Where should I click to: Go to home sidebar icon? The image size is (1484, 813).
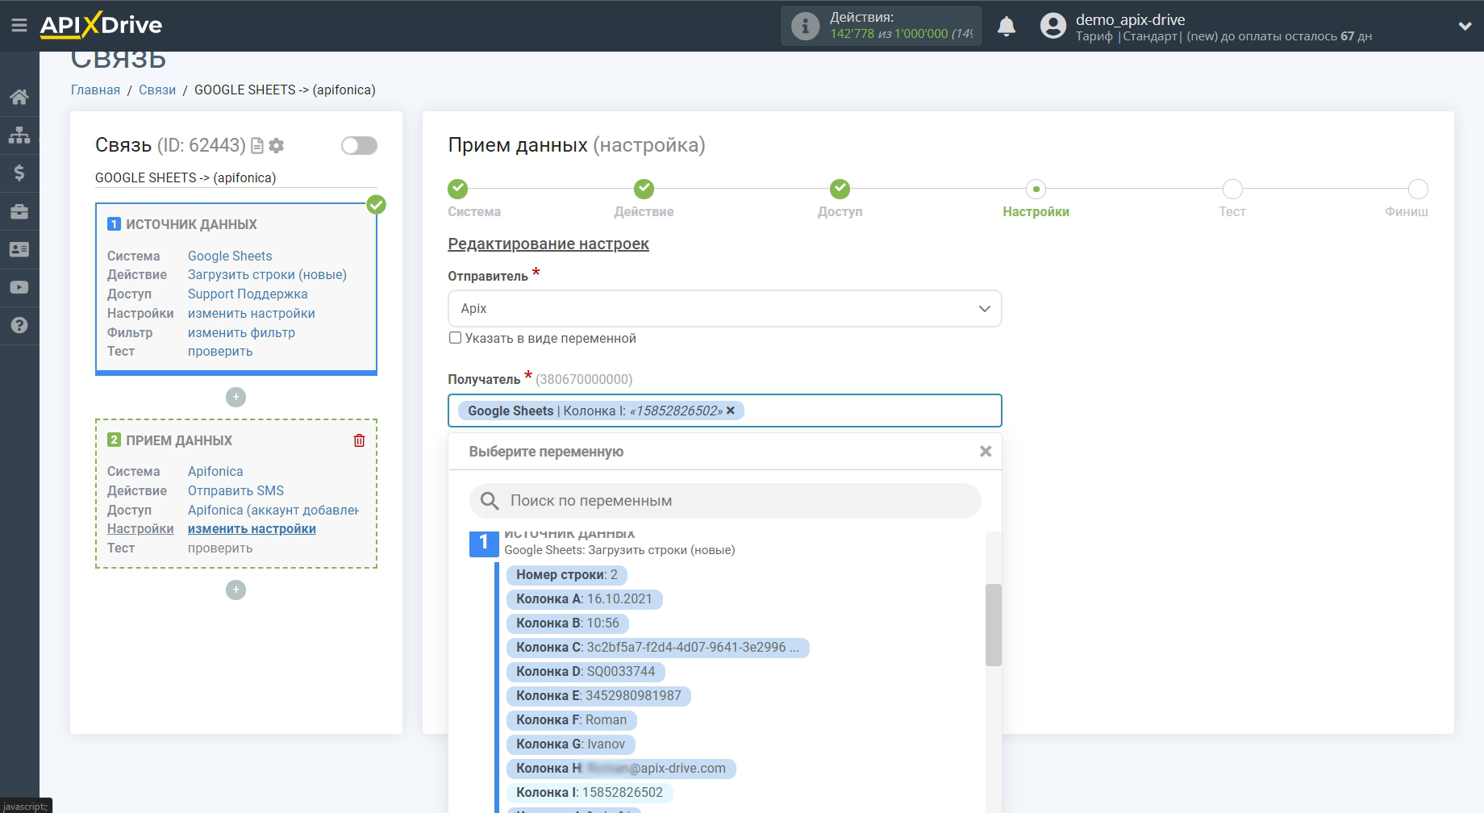(19, 97)
